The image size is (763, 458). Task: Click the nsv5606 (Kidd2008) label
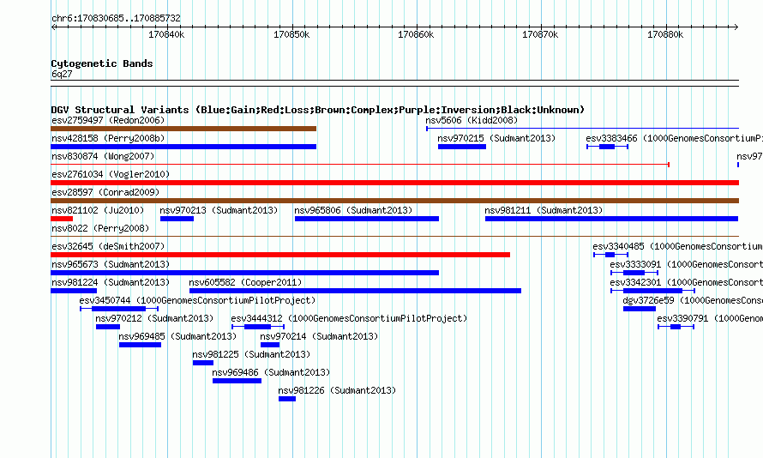[x=472, y=120]
